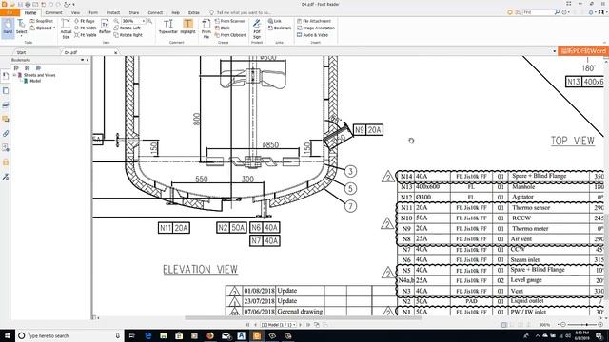Click the Find search box
The image size is (609, 342).
538,12
